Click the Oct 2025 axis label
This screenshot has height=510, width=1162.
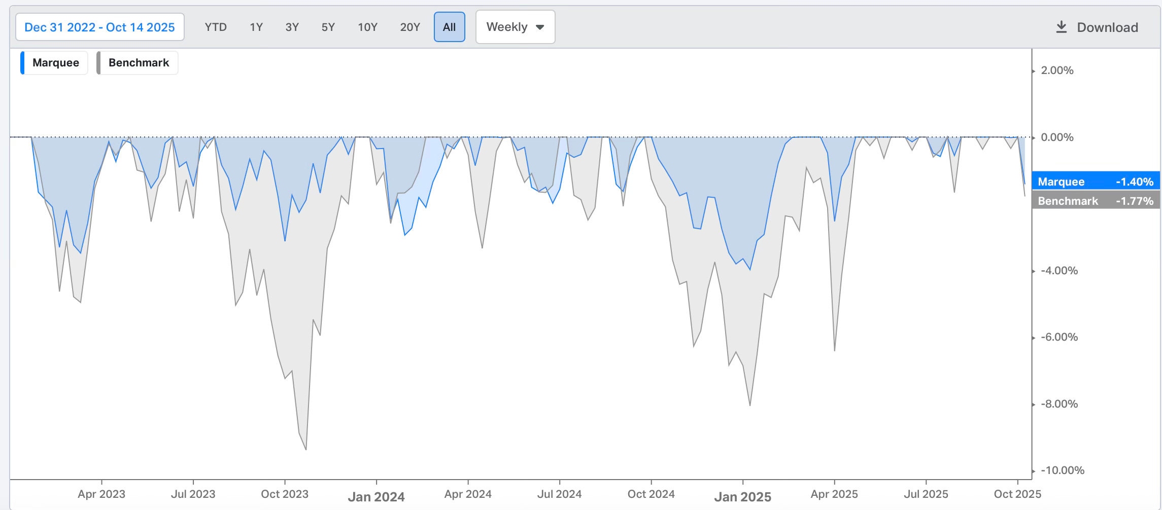coord(1017,494)
